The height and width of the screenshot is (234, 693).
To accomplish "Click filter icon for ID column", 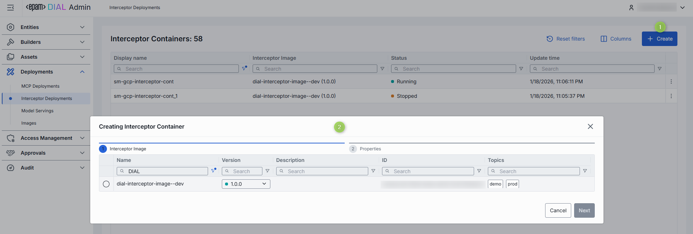I will (479, 171).
